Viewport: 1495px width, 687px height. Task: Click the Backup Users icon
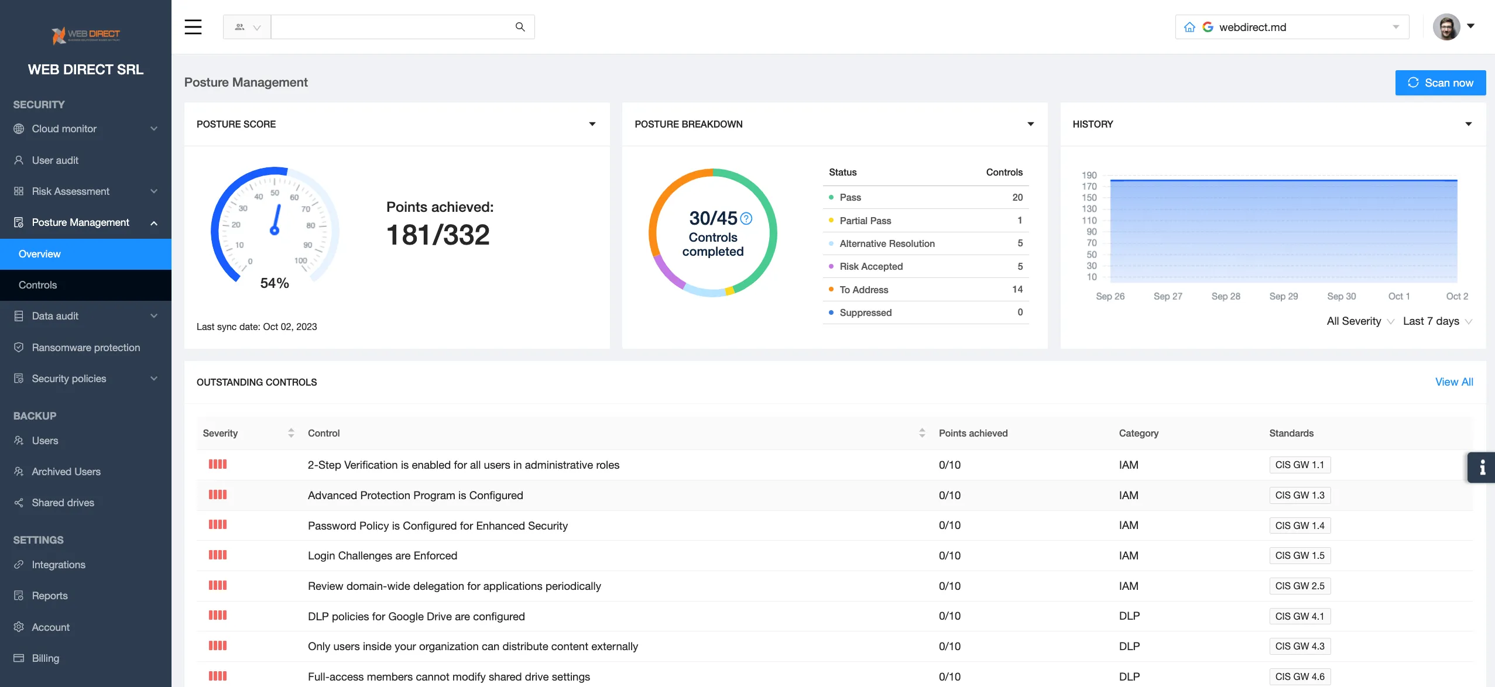coord(19,441)
